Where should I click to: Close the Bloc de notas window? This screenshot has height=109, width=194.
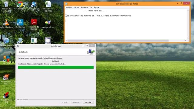[187, 3]
